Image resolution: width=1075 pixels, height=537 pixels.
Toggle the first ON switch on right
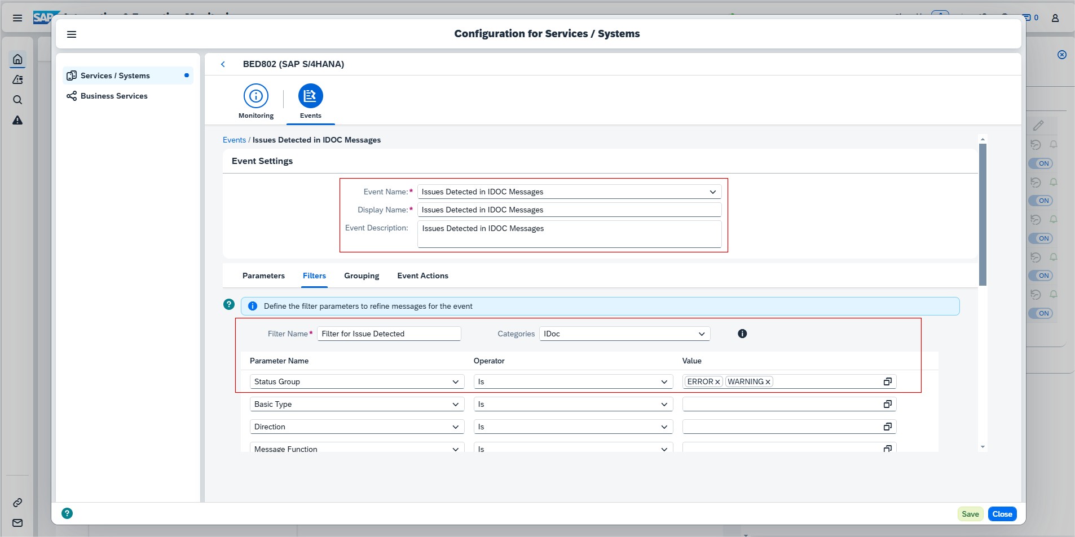(x=1041, y=163)
